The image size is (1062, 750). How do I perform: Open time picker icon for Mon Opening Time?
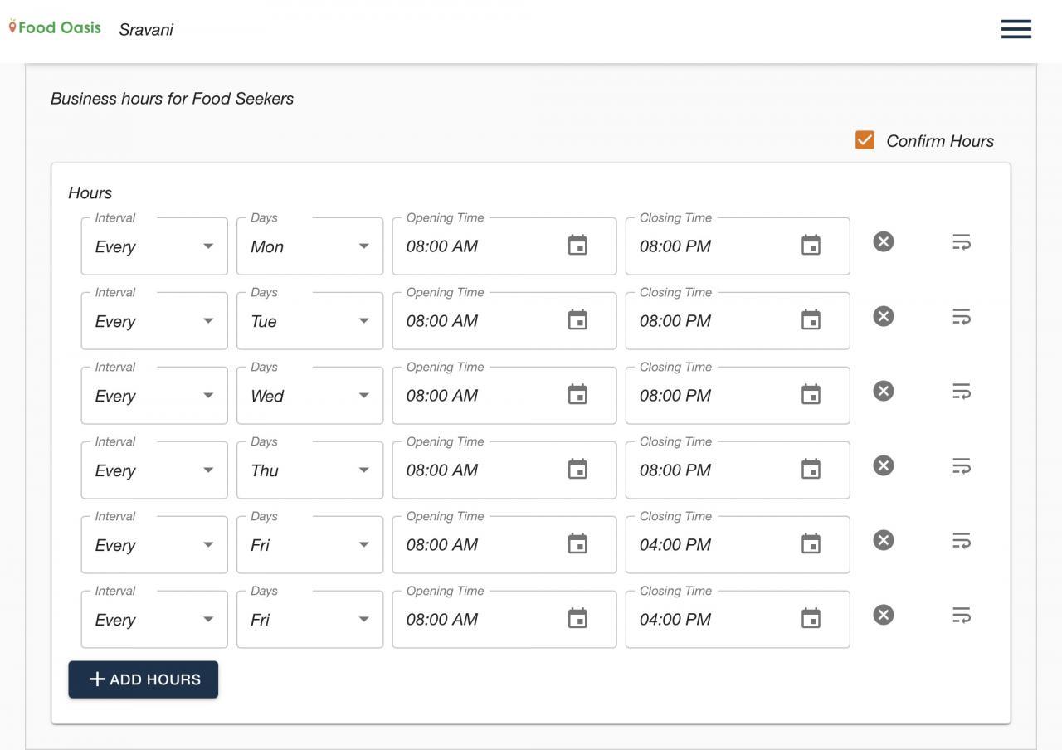(x=577, y=245)
